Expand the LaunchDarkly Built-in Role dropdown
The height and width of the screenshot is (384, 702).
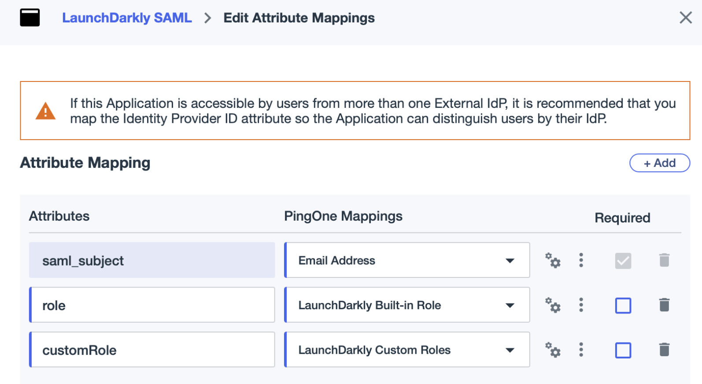pos(510,305)
